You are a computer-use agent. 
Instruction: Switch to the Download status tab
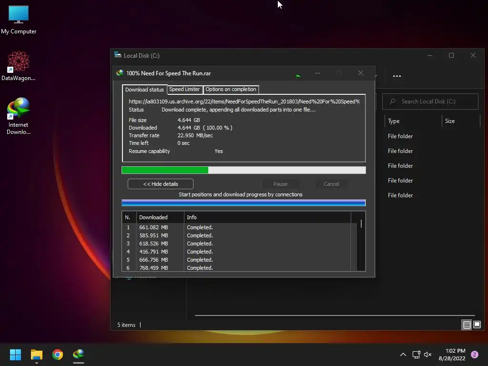pyautogui.click(x=144, y=90)
